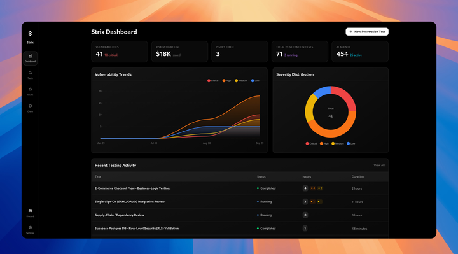
Task: Click issue count 1 badge in Supabase row
Action: (305, 229)
